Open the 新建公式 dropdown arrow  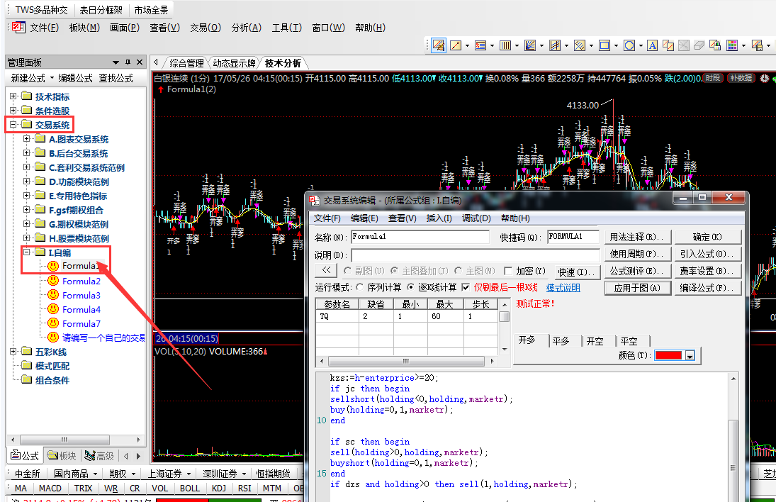pyautogui.click(x=52, y=78)
